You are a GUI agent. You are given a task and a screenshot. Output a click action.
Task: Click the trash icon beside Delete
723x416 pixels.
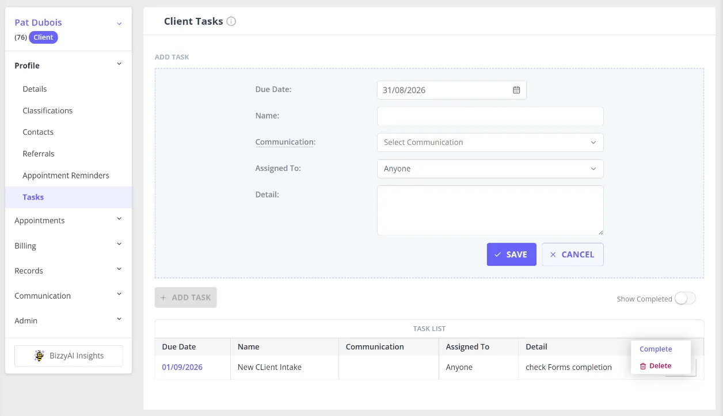(x=643, y=366)
